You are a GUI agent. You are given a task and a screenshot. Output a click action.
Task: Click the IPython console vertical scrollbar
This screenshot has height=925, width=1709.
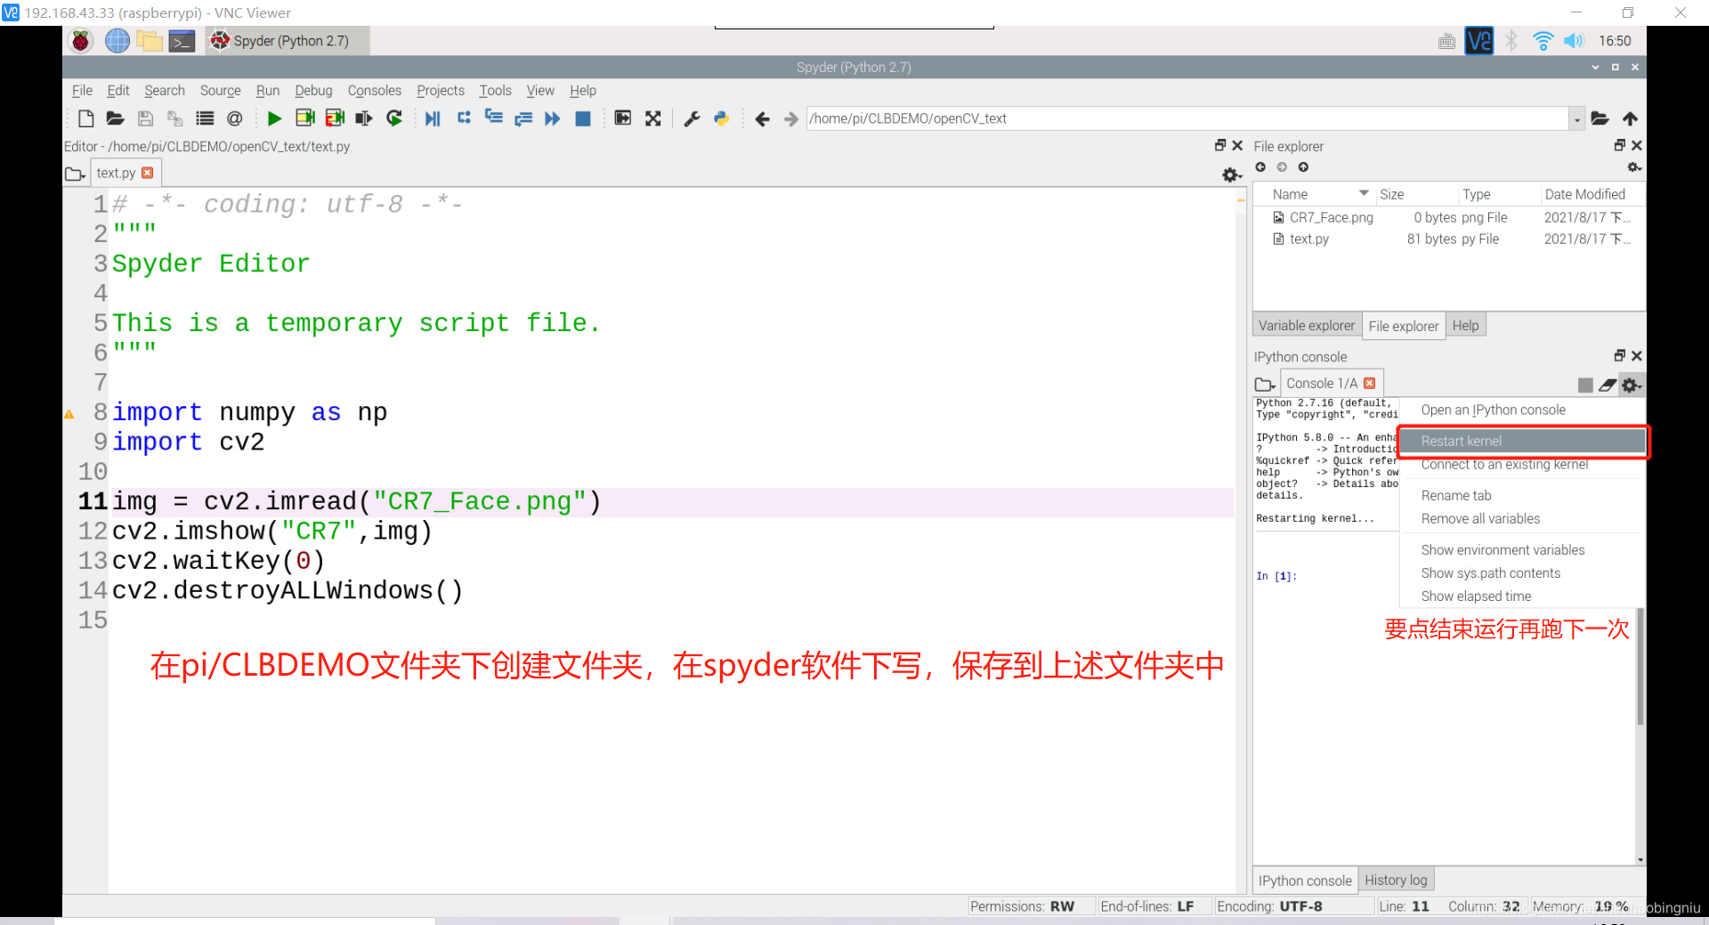point(1640,666)
